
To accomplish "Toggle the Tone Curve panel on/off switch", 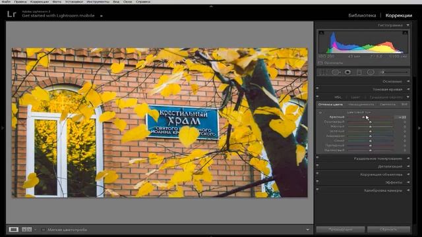I will click(318, 88).
